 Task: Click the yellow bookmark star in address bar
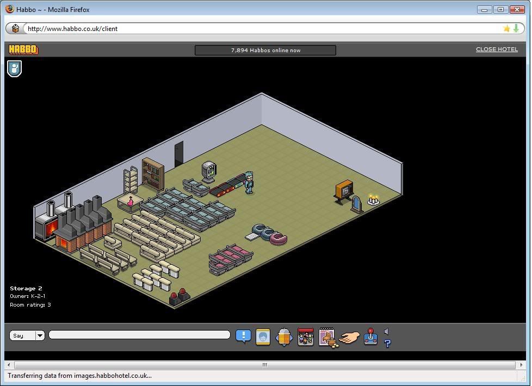pos(506,28)
